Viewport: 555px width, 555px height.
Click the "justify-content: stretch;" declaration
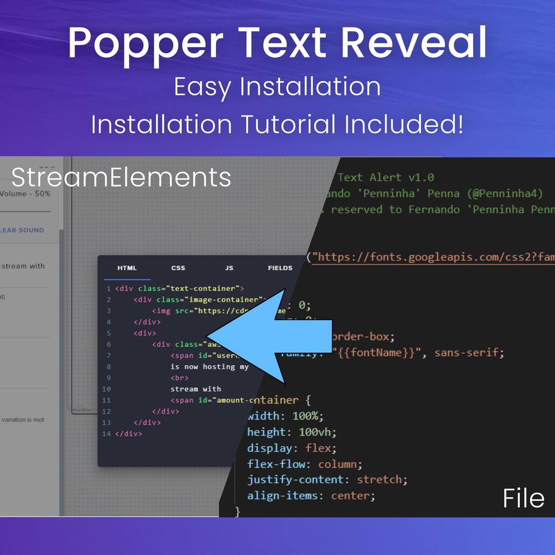[327, 479]
